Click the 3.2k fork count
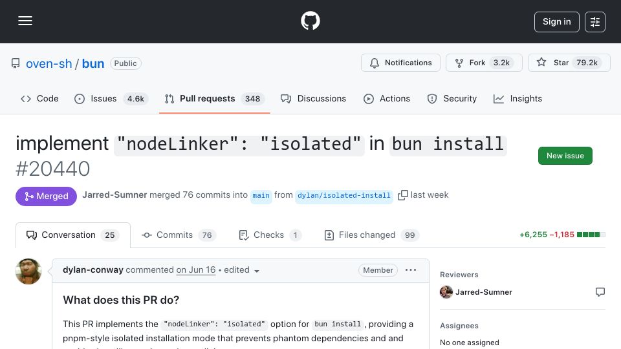Viewport: 621px width, 349px height. (501, 63)
